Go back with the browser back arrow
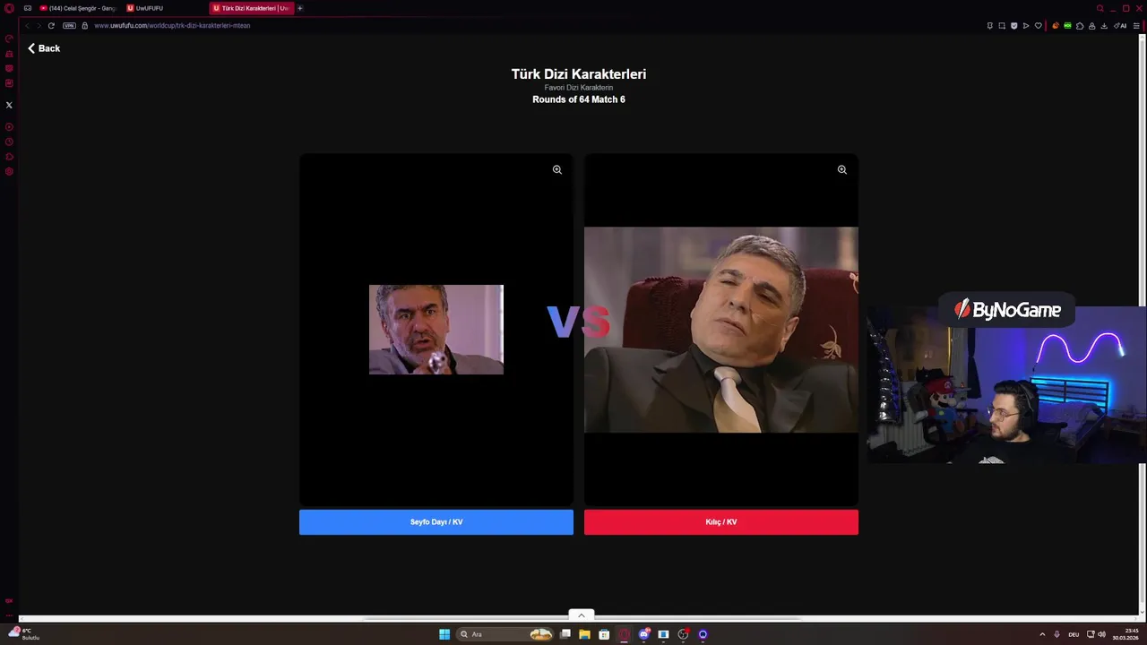This screenshot has height=645, width=1147. click(27, 25)
